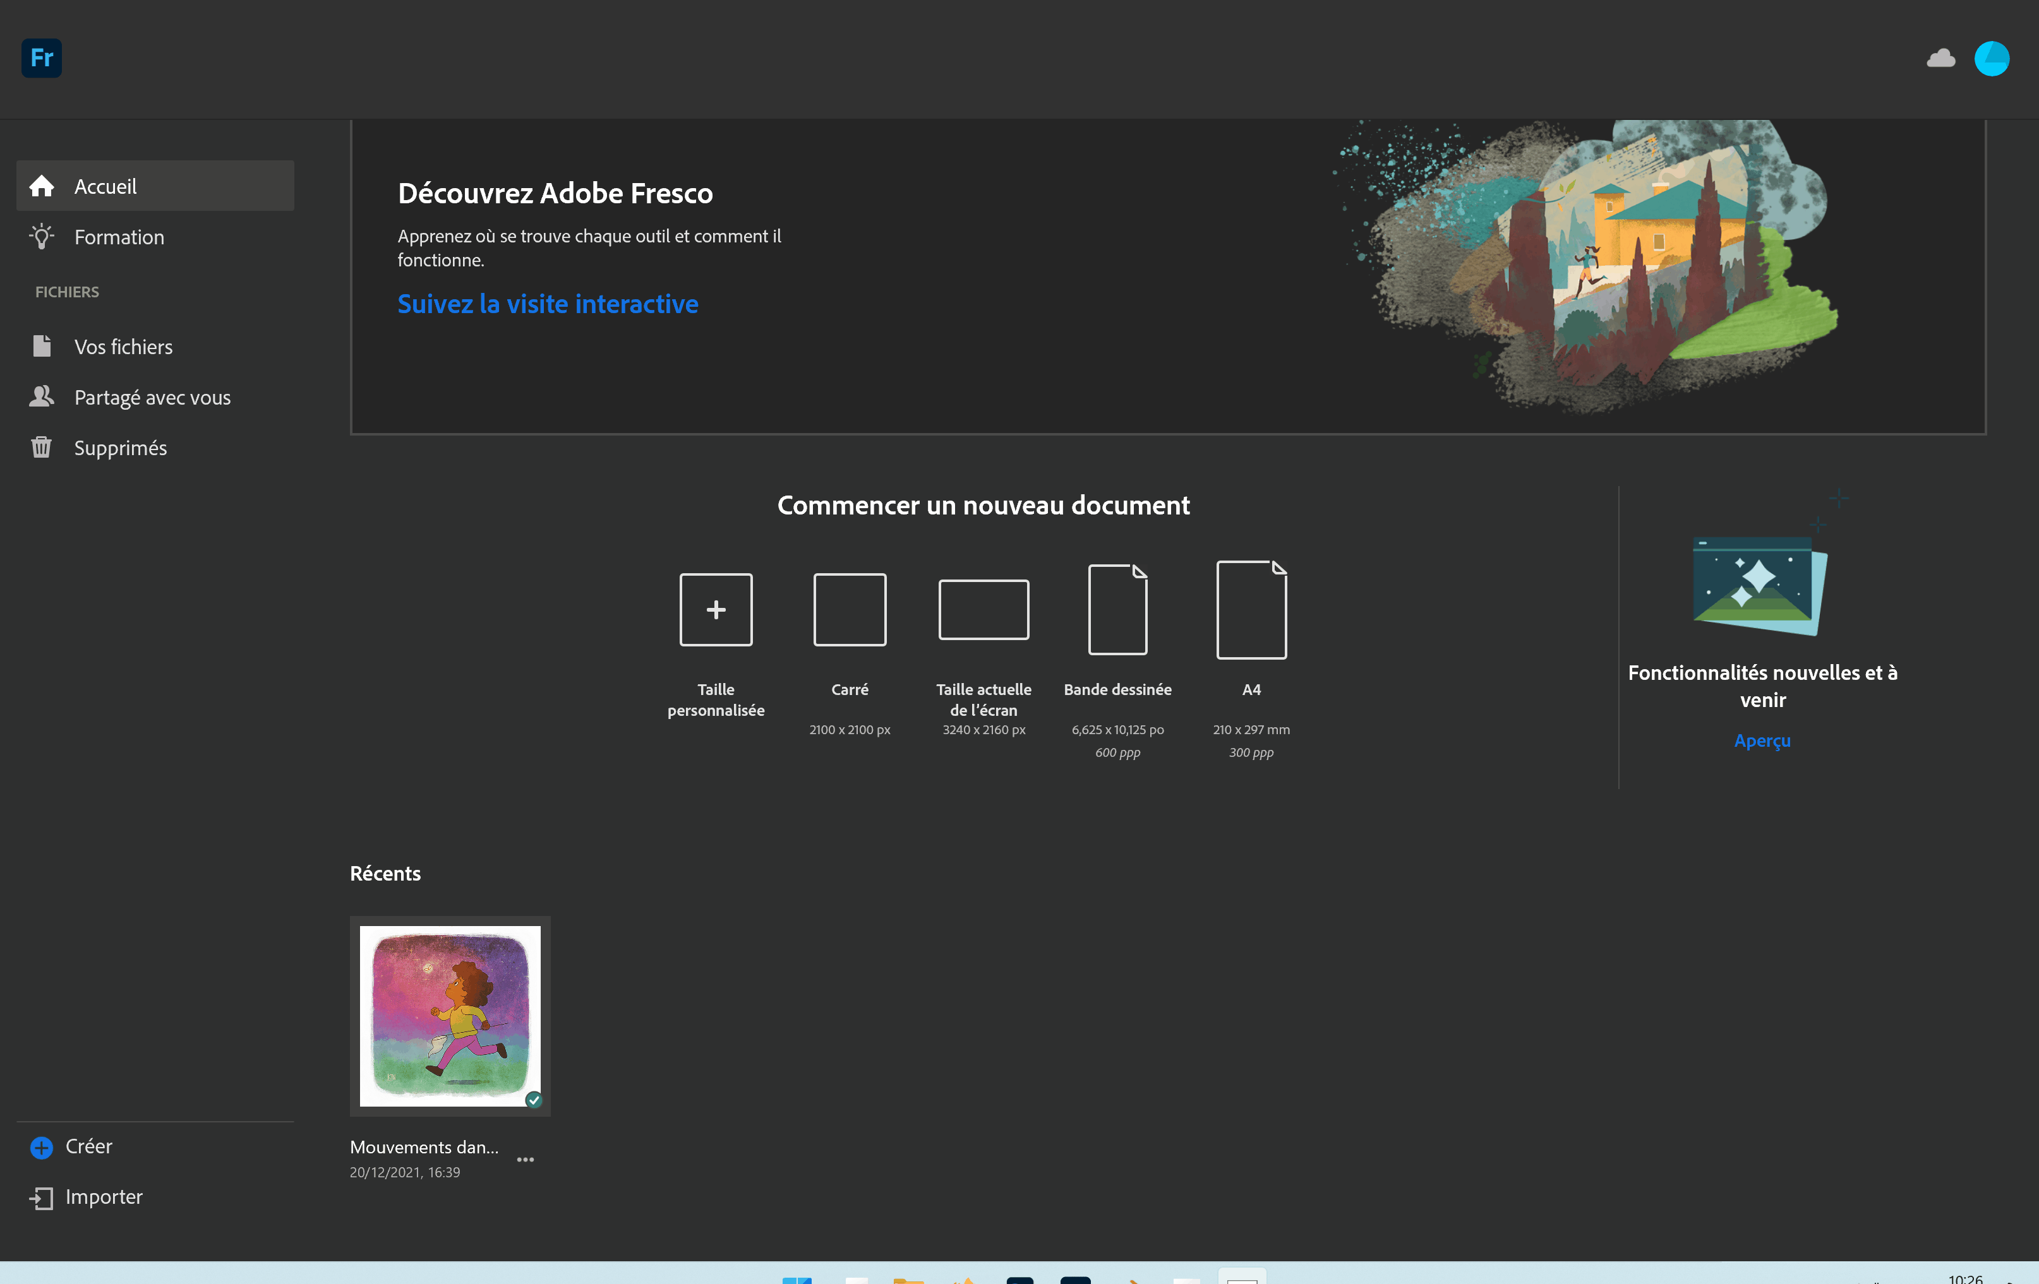Open Vos fichiers in sidebar

tap(123, 347)
